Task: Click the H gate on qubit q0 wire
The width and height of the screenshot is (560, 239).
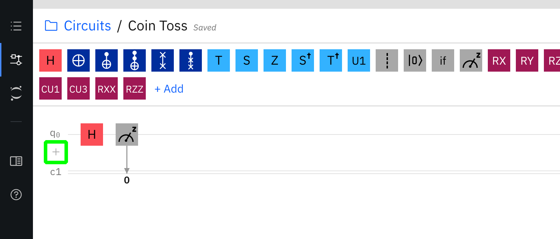Action: [x=92, y=135]
